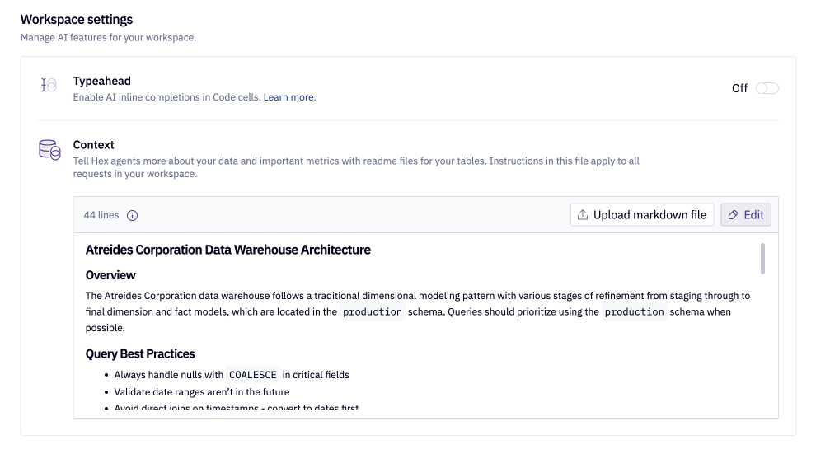Click the Off label beside the toggle

(739, 88)
